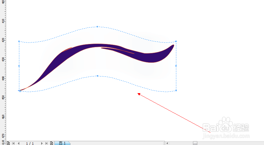Go to the previous page

(18, 143)
